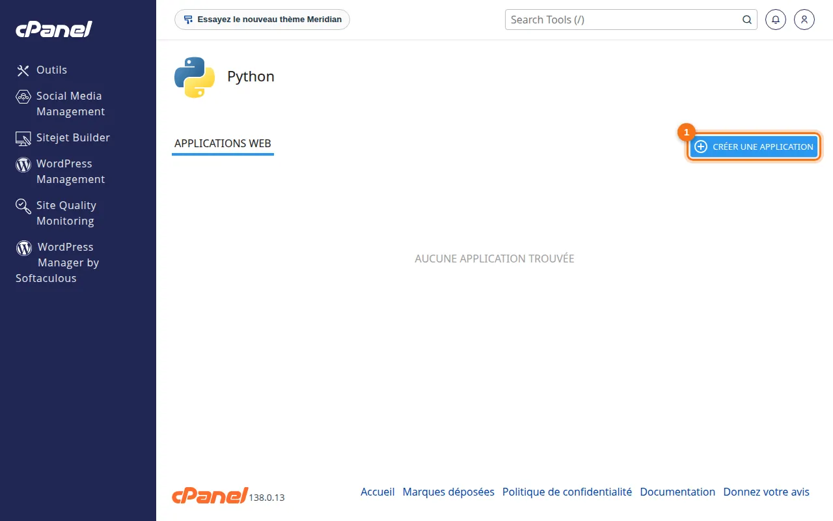Click the cPanel footer logo
Screen dimensions: 833x521
click(x=210, y=495)
